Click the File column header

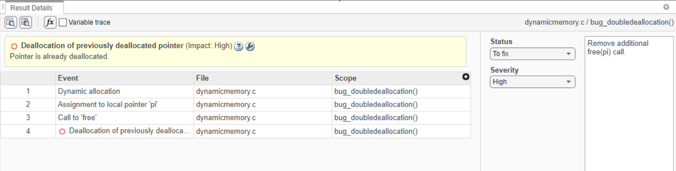click(202, 78)
